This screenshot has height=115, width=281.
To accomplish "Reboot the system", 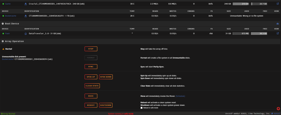I will 91,105.
